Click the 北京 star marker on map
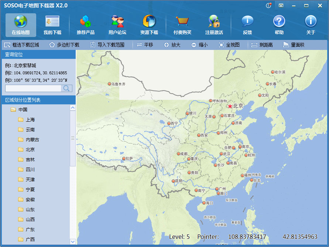This screenshot has width=329, height=247. point(230,106)
